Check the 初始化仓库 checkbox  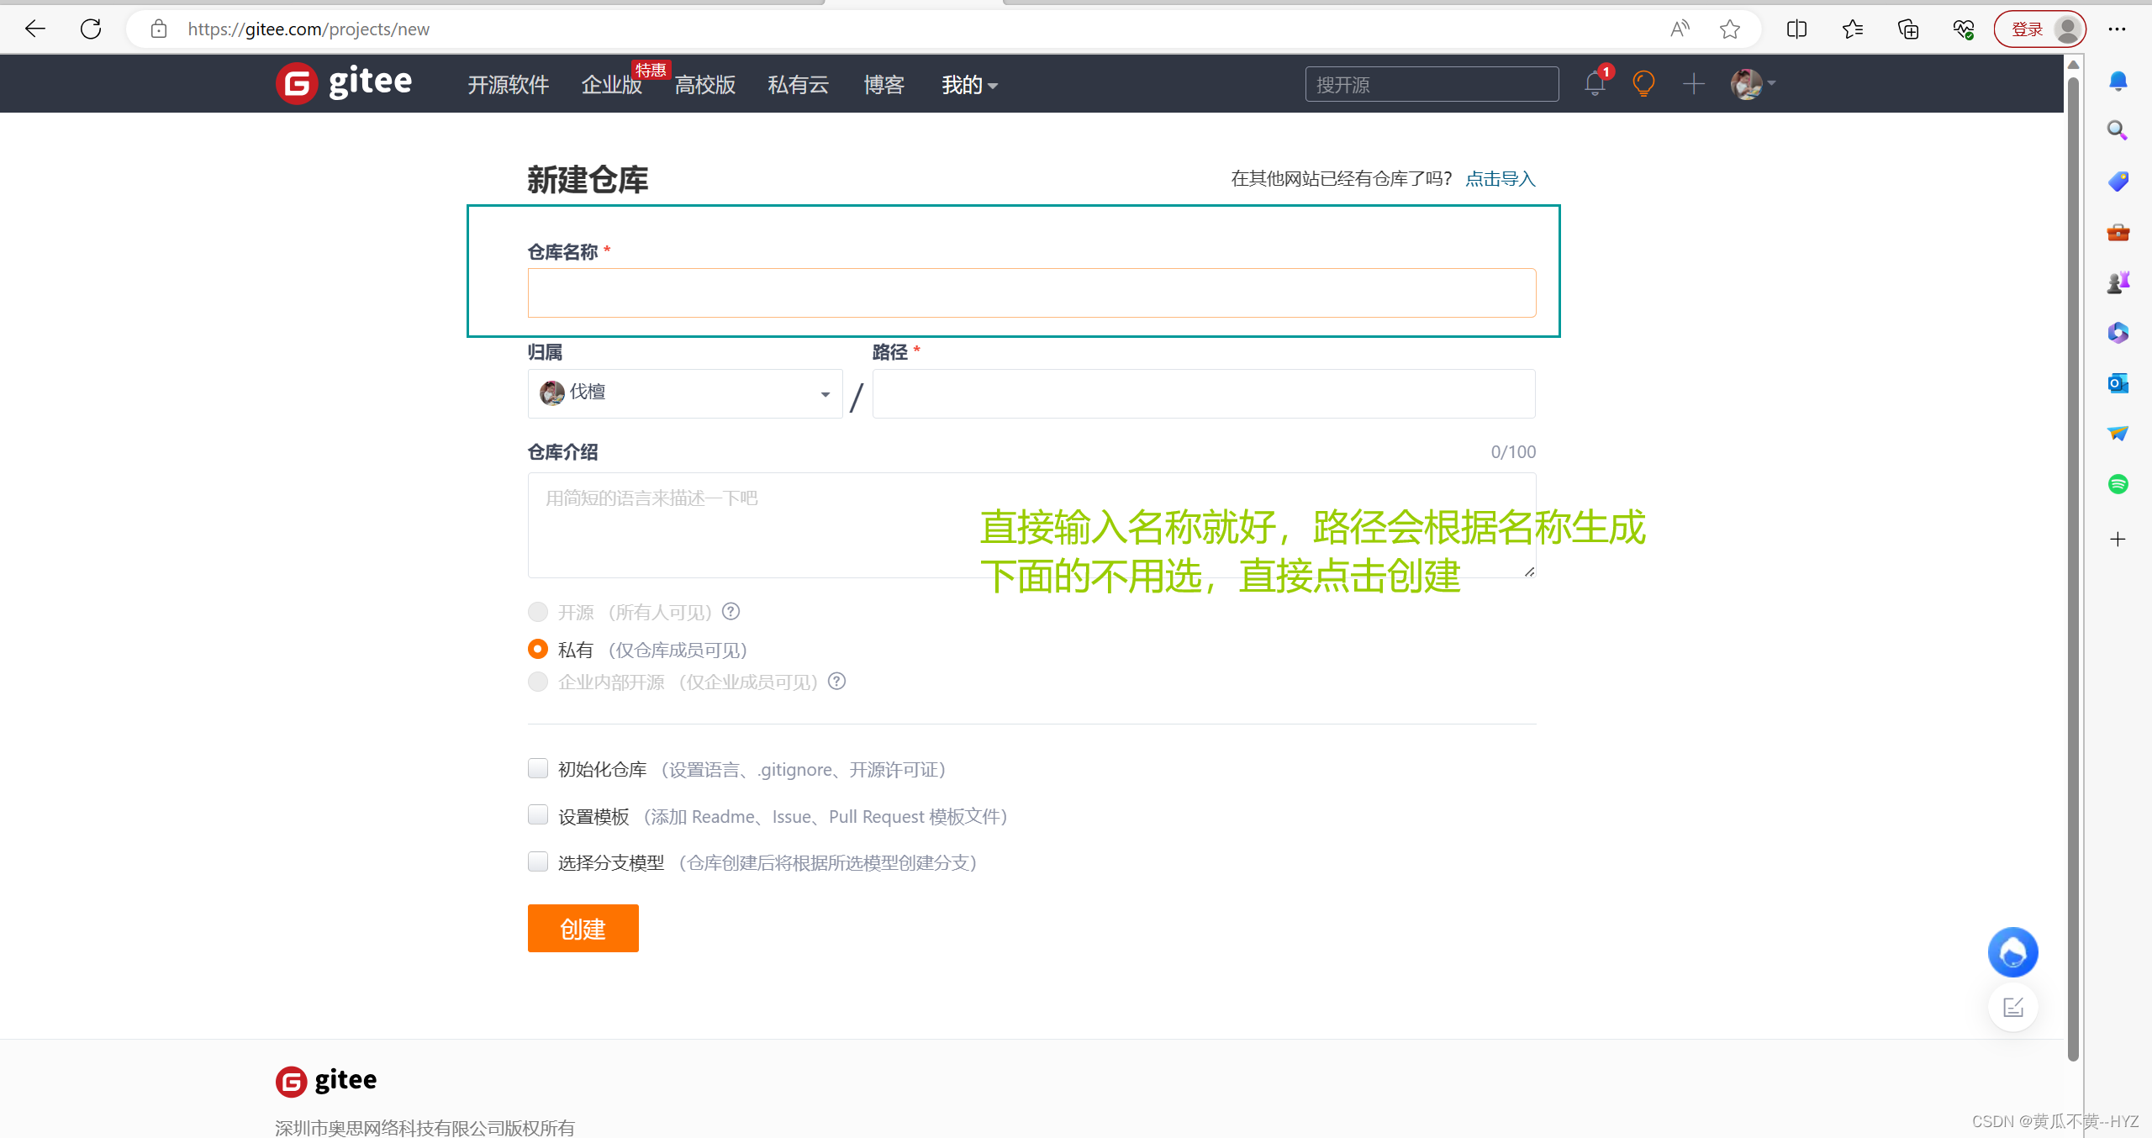point(538,768)
